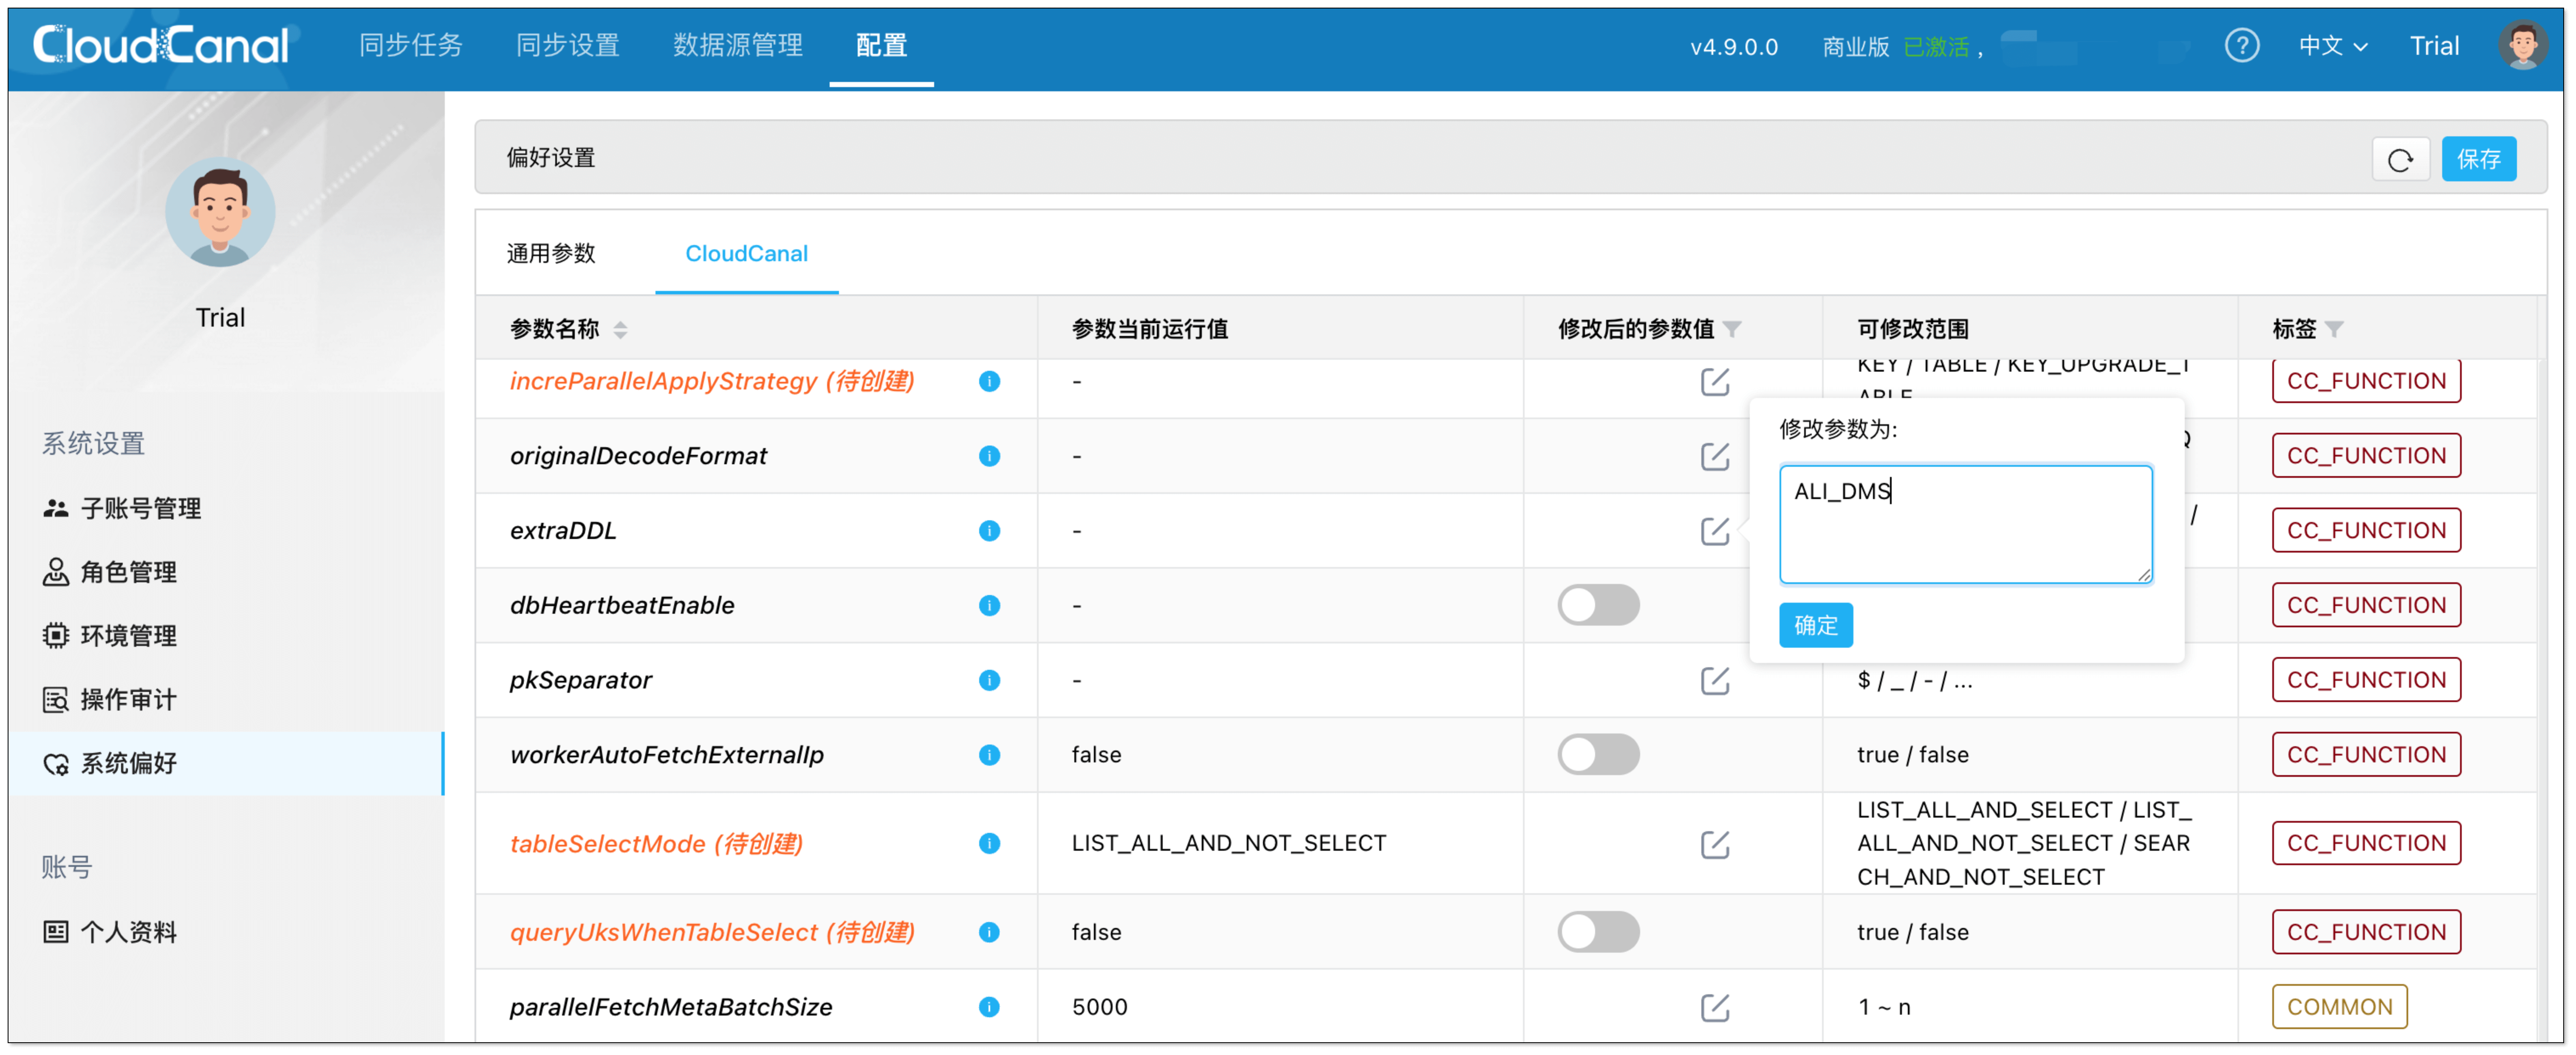Switch to the 通用参数 tab
This screenshot has height=1055, width=2576.
point(551,254)
